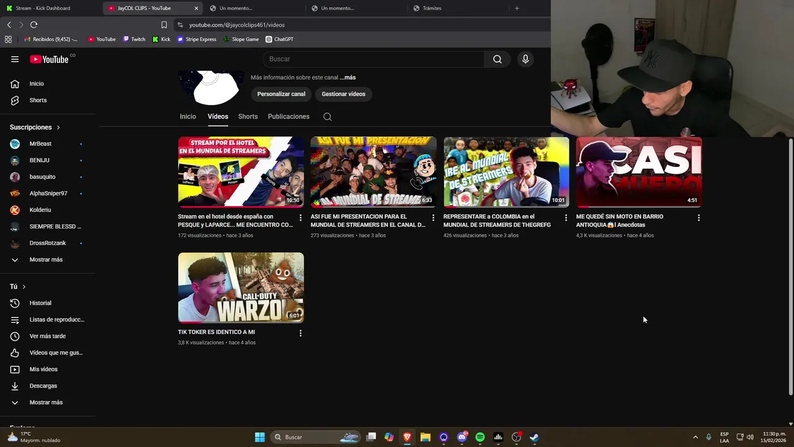Screen dimensions: 794x447
Task: Open the Kick bookmark
Action: [161, 39]
